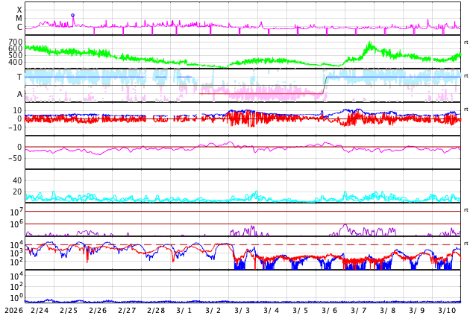Click the 'rt' label beside green plot
Viewport: 473px width, 316px height.
coord(466,42)
